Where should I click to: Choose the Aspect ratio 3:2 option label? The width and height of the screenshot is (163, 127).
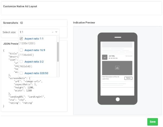(34, 61)
